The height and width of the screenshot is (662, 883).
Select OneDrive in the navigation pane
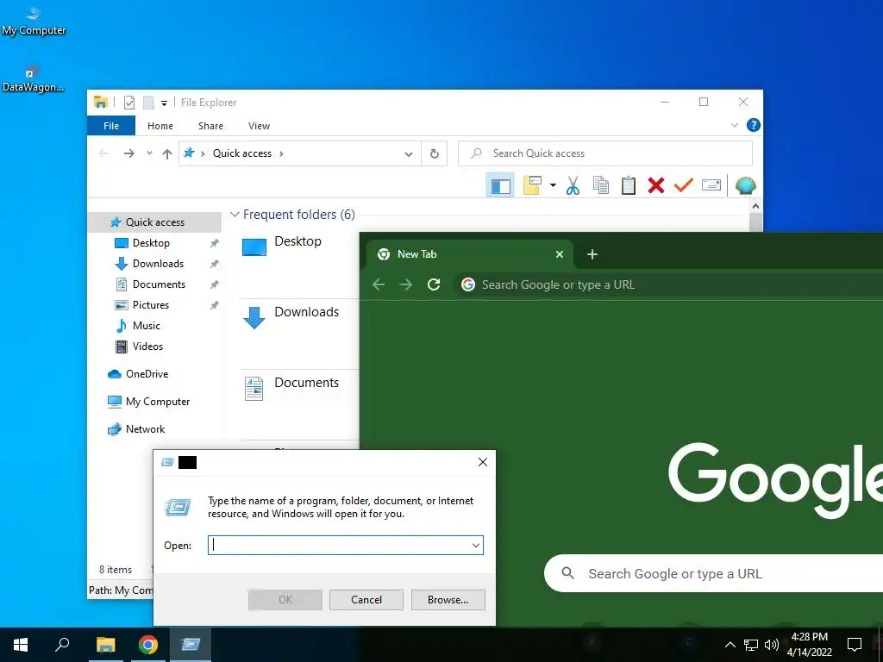tap(147, 374)
